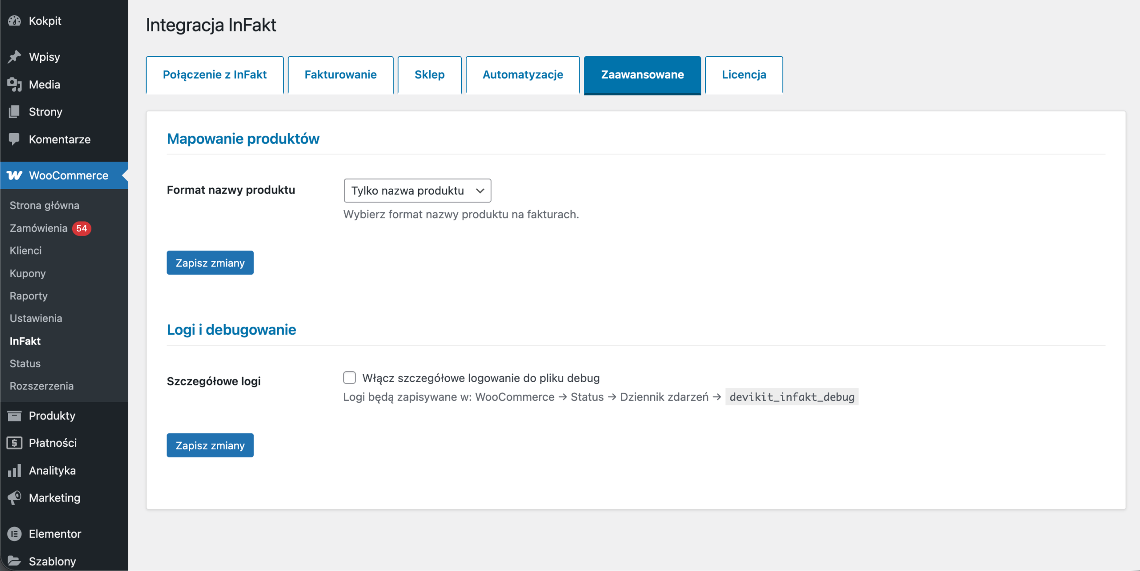Click the WooCommerce logo icon
Image resolution: width=1140 pixels, height=571 pixels.
click(15, 175)
